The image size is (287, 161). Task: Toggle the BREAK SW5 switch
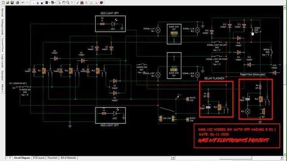271,52
